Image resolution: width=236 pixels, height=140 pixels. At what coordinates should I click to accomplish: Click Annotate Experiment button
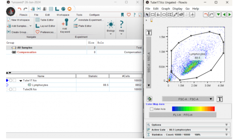click(89, 20)
